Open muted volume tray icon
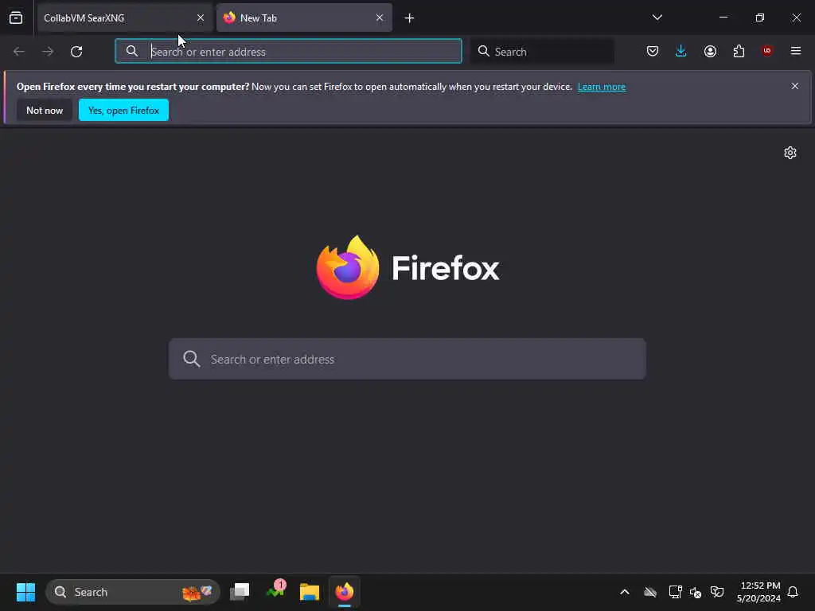Screen dimensions: 815x611 click(x=696, y=592)
